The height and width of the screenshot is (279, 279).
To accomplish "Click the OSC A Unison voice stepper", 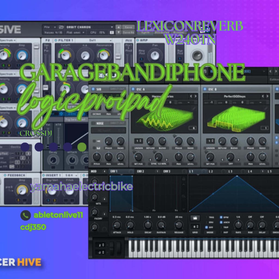I will pos(138,141).
